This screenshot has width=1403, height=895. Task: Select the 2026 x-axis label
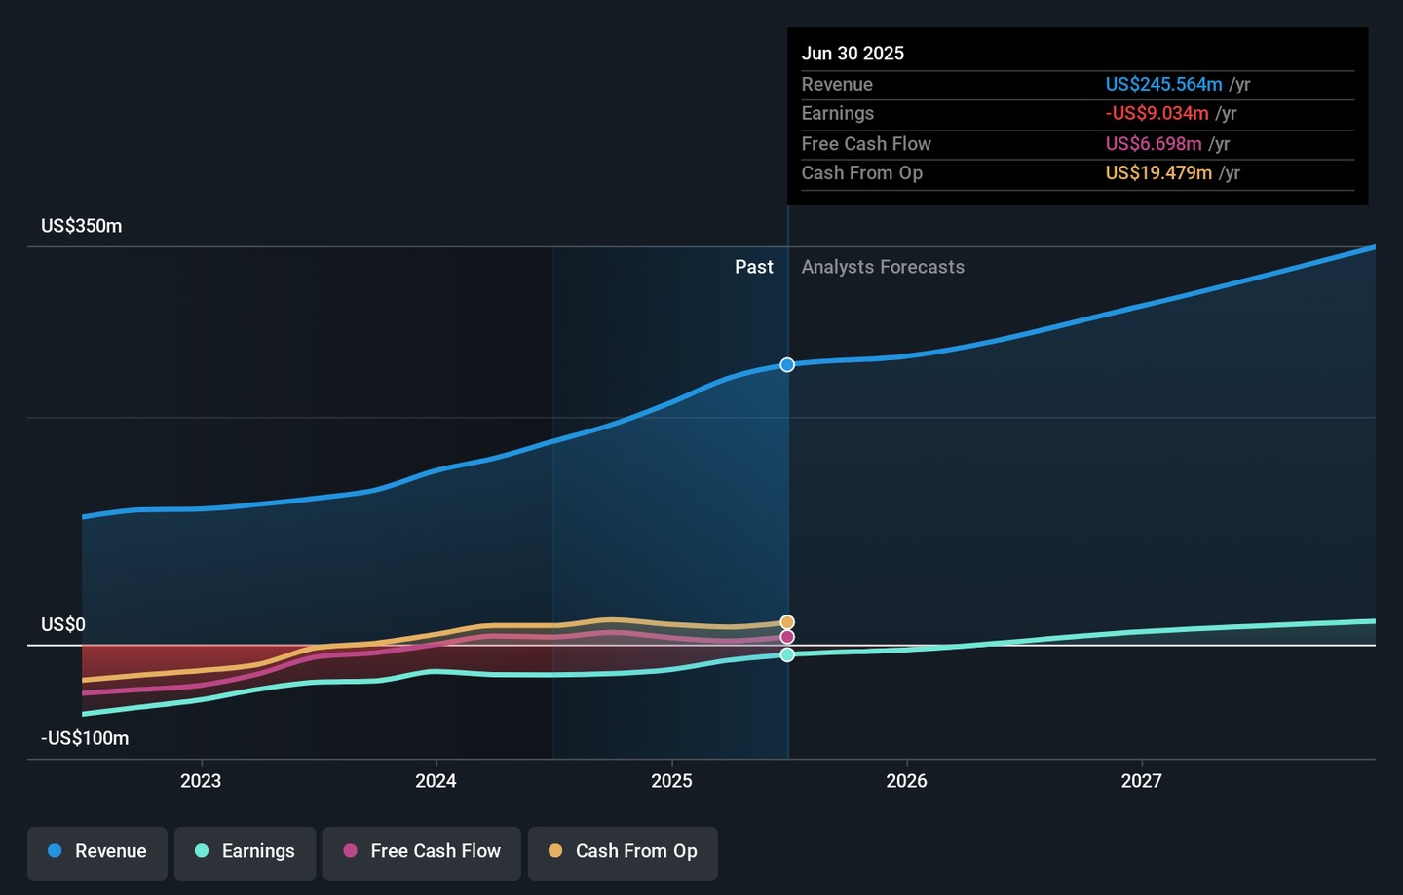coord(906,781)
